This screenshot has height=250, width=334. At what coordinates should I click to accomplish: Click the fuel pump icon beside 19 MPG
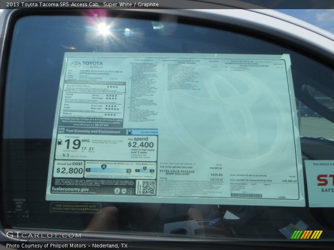click(x=60, y=142)
